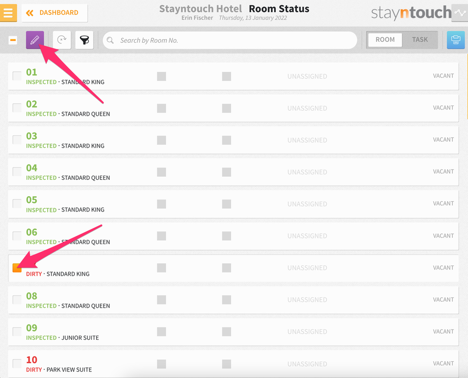Deselect all rooms with the orange minus box
This screenshot has height=378, width=468.
coord(13,40)
